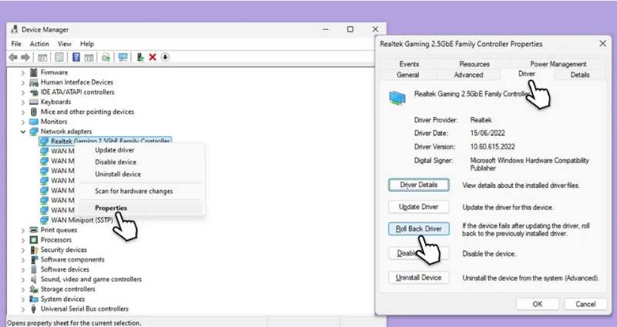The image size is (617, 327).
Task: Click the Update Driver button
Action: (x=419, y=207)
